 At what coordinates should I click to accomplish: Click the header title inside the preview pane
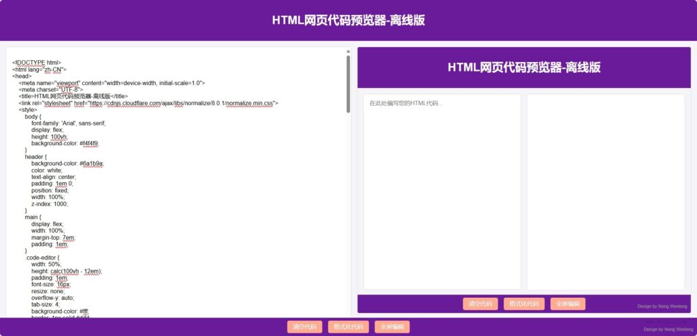(x=524, y=67)
